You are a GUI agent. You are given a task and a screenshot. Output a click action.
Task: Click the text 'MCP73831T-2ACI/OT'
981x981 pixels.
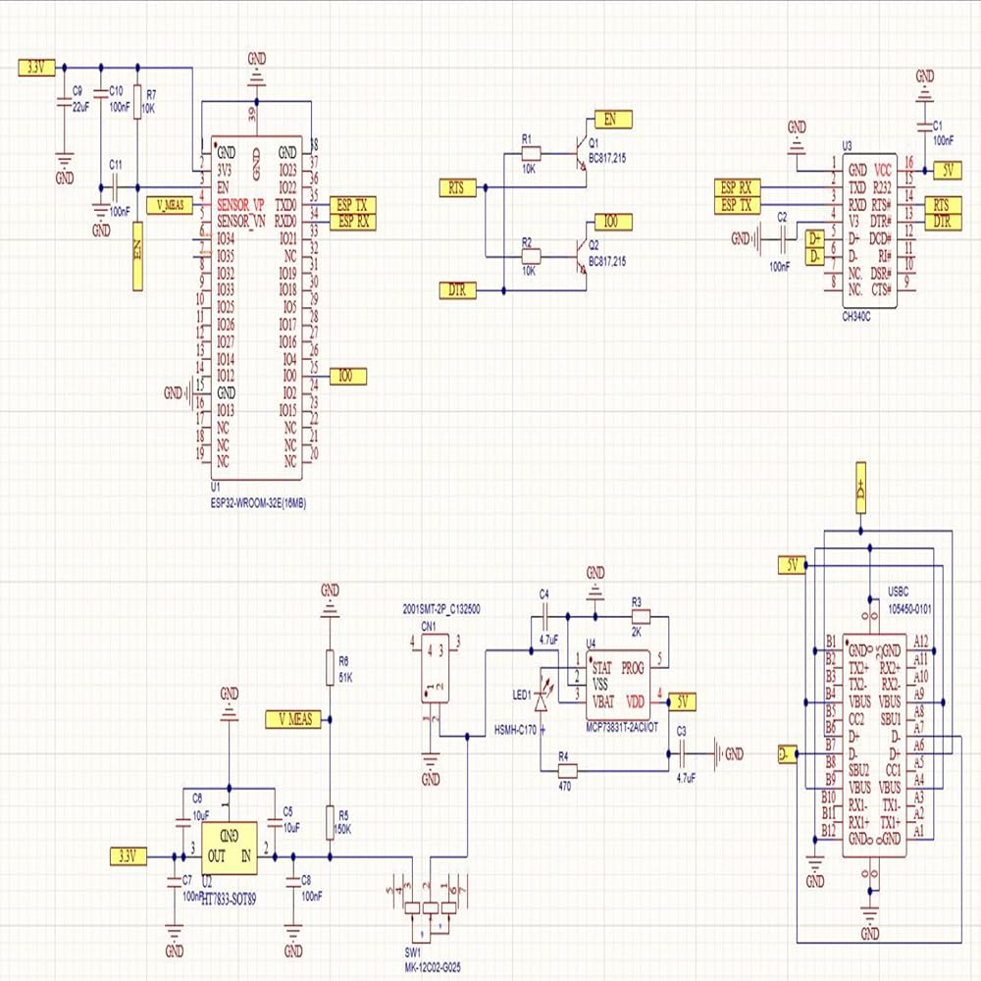[x=622, y=728]
